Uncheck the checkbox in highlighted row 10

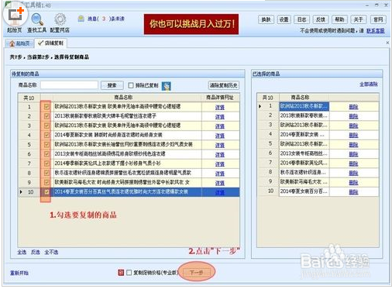(x=46, y=192)
